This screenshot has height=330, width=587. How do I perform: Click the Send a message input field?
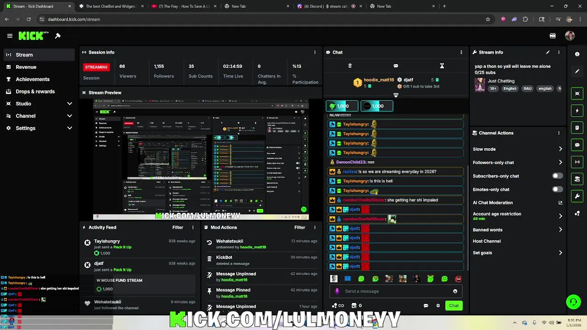point(396,291)
